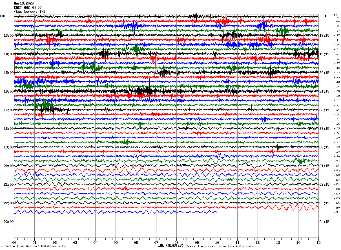Click the DC offset value -271

[337, 212]
